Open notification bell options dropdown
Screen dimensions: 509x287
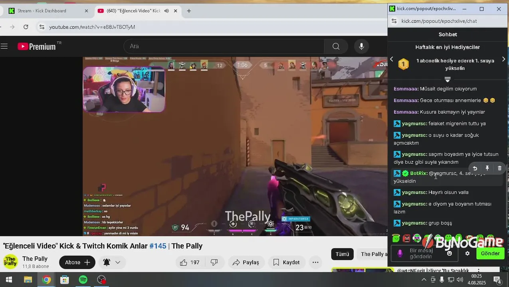(118, 262)
